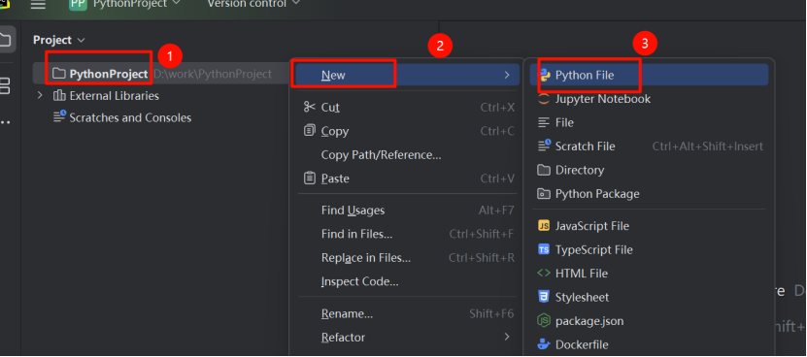Create a new Python File
The width and height of the screenshot is (807, 357).
point(649,75)
